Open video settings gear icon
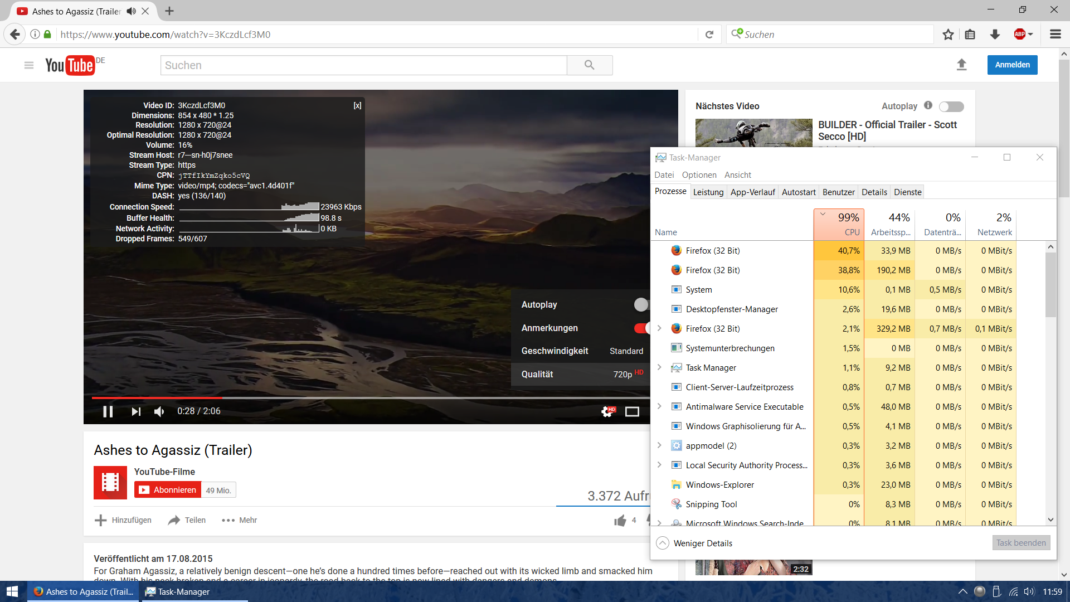This screenshot has height=602, width=1070. [607, 411]
